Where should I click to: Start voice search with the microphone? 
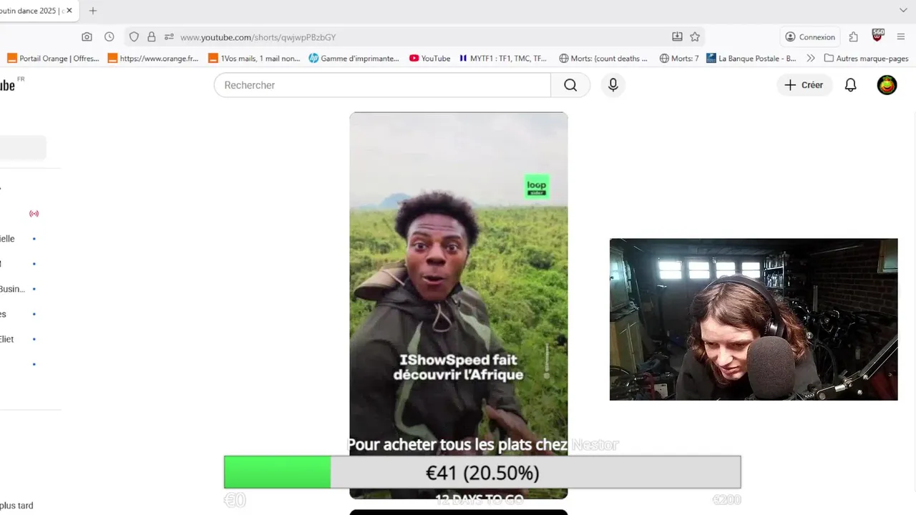click(x=613, y=85)
